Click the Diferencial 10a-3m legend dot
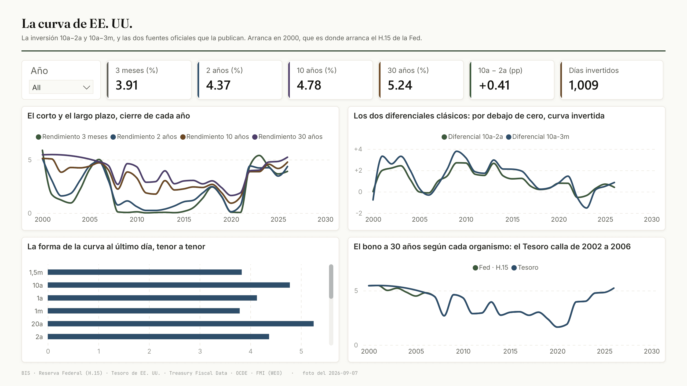The height and width of the screenshot is (386, 687). coord(509,137)
